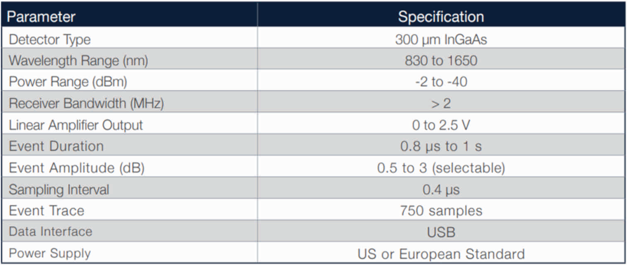The width and height of the screenshot is (627, 265).
Task: Select the Wavelength Range (nm) label
Action: (x=78, y=60)
